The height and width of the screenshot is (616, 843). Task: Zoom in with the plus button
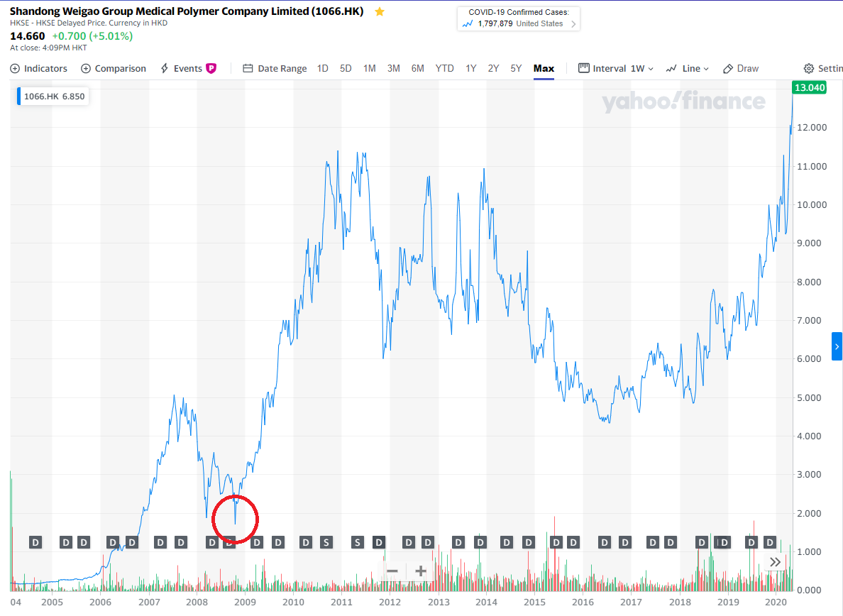420,571
